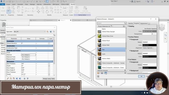This screenshot has height=95, width=169.
Task: Open the File menu tab
Action: [x=2, y=4]
